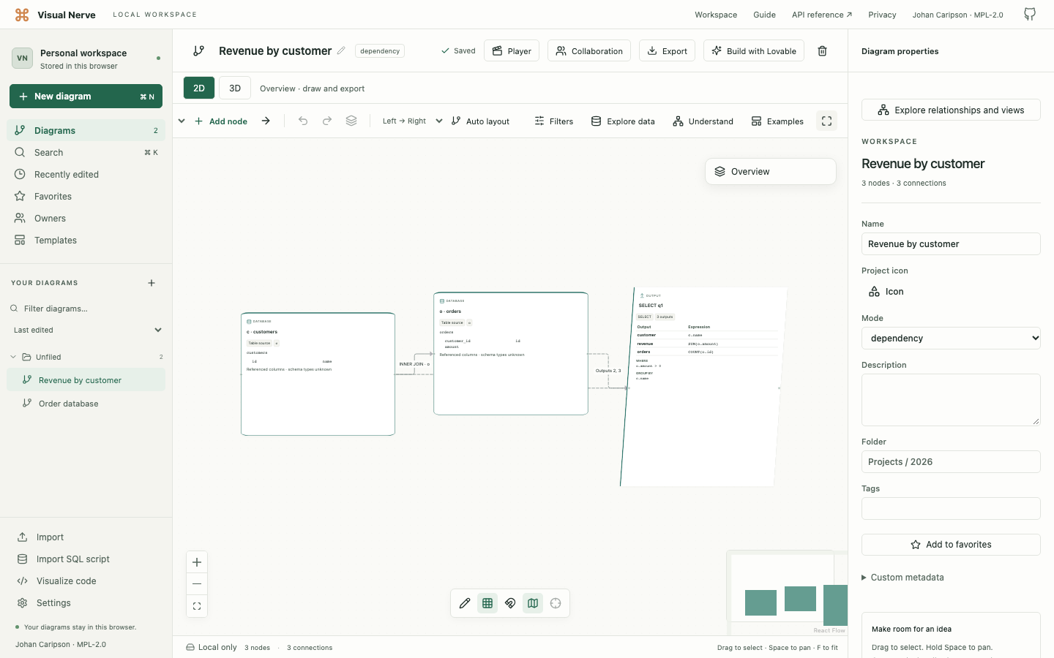
Task: Delete diagram with the trash icon
Action: 822,51
